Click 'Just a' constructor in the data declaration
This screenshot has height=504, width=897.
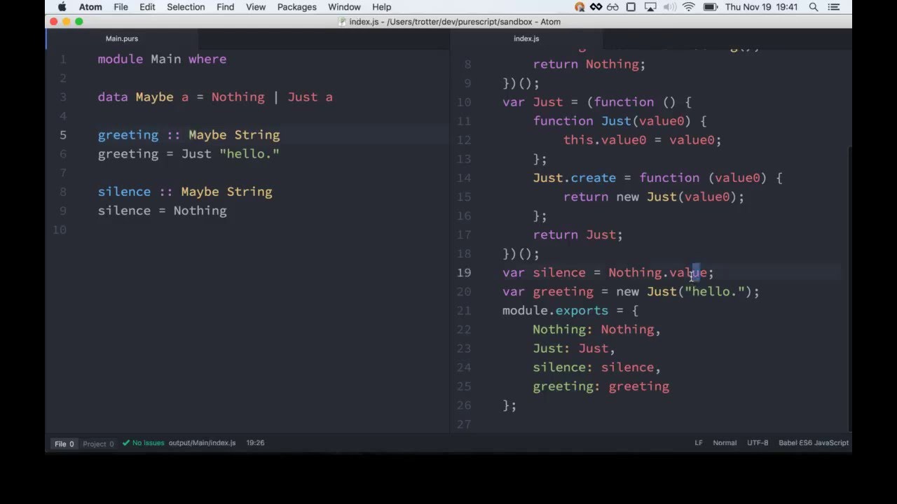click(x=310, y=97)
